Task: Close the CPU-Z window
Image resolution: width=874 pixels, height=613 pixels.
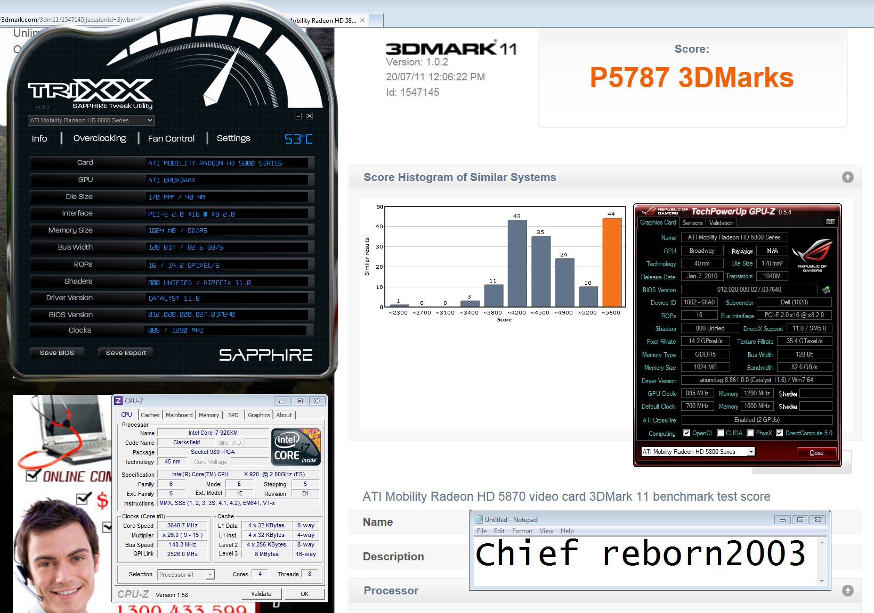Action: pyautogui.click(x=317, y=401)
